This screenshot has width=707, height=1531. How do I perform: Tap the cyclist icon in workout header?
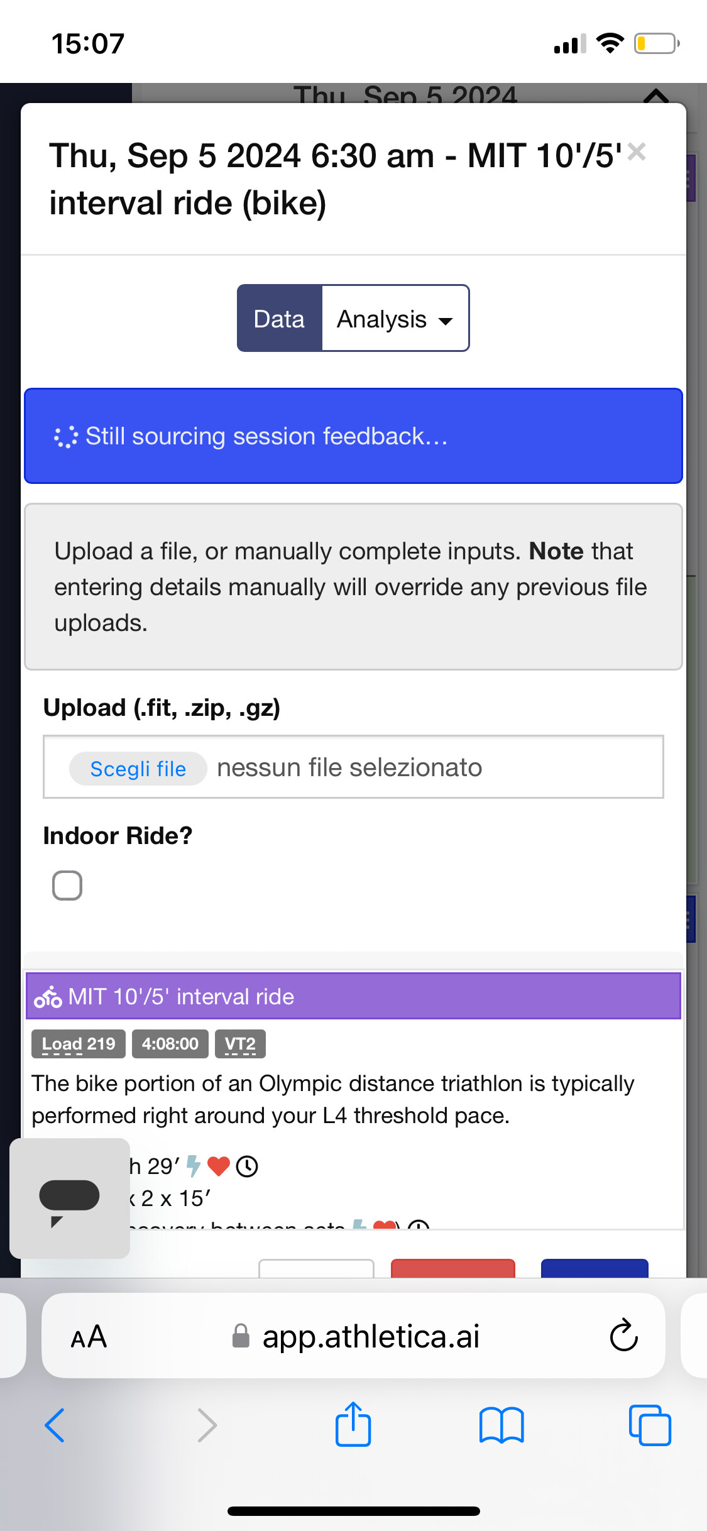[48, 997]
